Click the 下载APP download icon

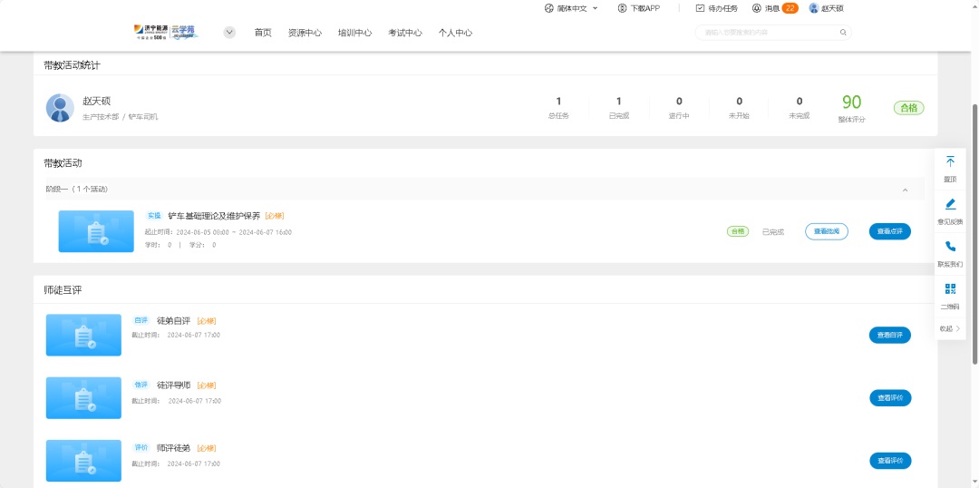tap(622, 8)
